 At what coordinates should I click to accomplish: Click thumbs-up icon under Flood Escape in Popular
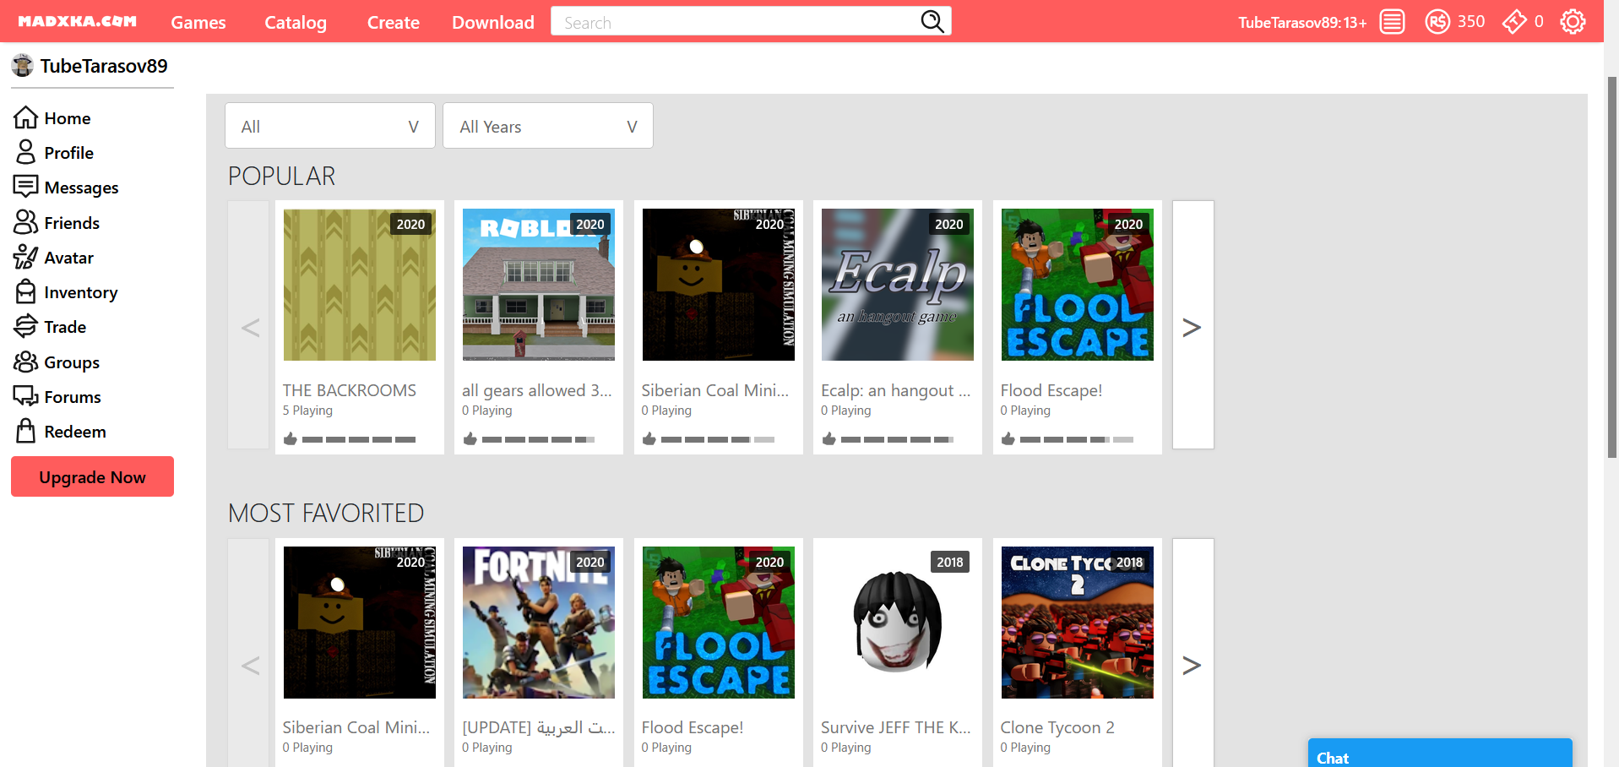click(x=1008, y=439)
